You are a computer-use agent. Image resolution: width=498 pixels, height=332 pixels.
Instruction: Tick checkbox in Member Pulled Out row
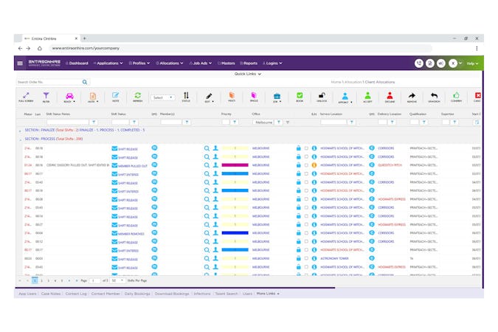click(x=306, y=165)
